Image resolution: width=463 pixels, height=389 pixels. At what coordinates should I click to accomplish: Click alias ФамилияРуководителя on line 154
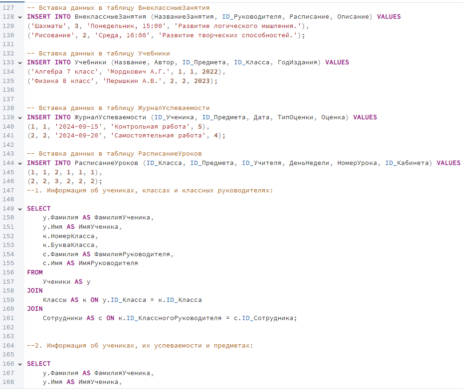(132, 254)
